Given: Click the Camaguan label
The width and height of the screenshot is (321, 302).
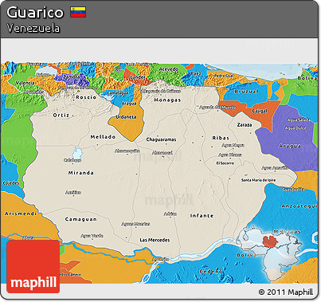Looking at the screenshot, I should (x=81, y=219).
